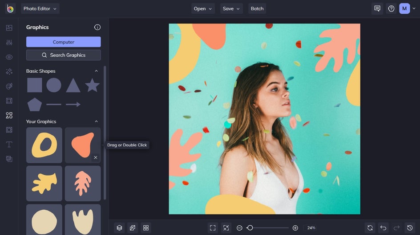The image size is (420, 235).
Task: Click the Search Graphics button
Action: click(x=63, y=55)
